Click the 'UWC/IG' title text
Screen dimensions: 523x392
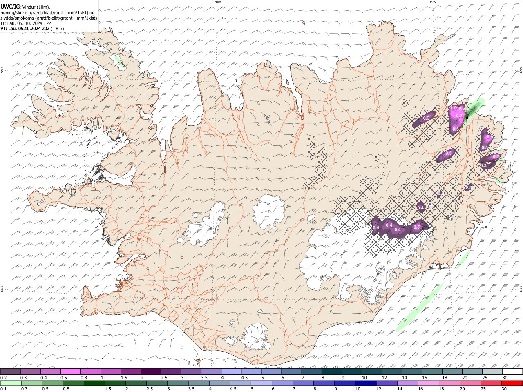(10, 7)
